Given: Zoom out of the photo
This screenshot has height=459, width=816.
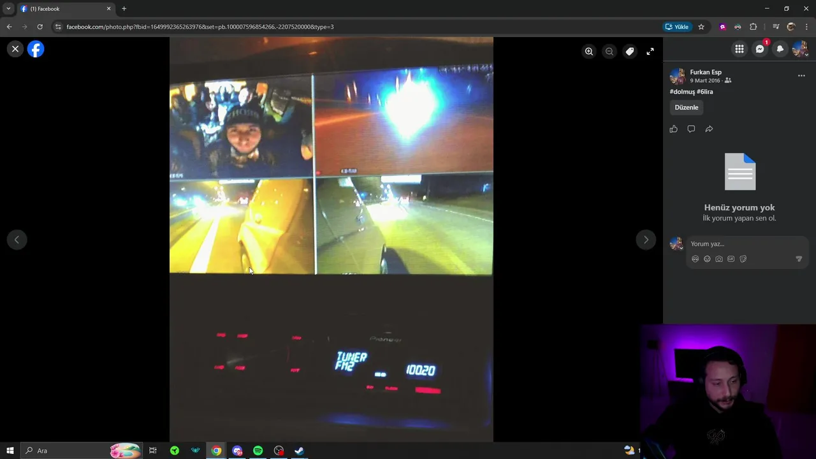Looking at the screenshot, I should 609,52.
